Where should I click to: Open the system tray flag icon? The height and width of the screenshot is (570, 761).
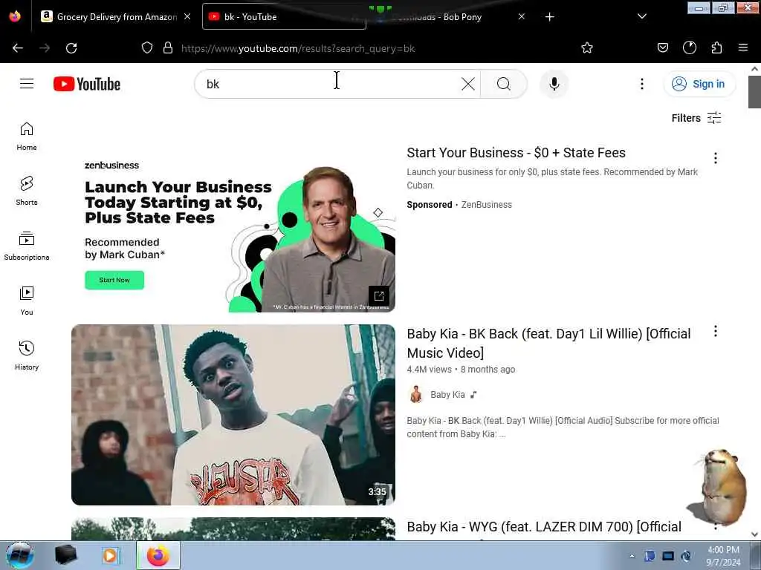click(650, 556)
